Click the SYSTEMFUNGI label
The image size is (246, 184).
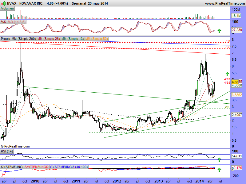pos(12,167)
